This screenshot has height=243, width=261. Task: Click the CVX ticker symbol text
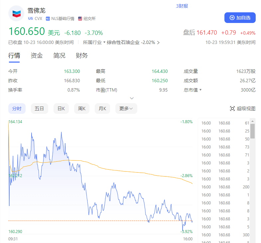(39, 19)
